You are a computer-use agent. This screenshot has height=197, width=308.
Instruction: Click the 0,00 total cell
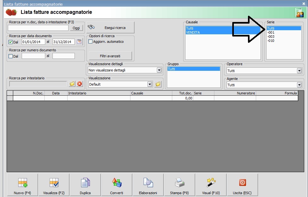tap(183, 98)
